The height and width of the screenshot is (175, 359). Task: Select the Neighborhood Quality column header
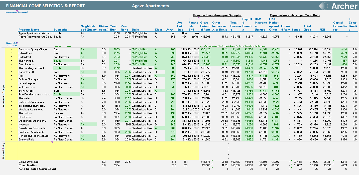(89, 28)
